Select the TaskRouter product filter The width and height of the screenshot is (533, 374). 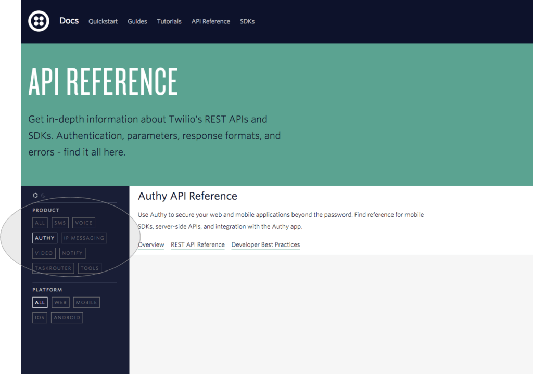point(53,268)
